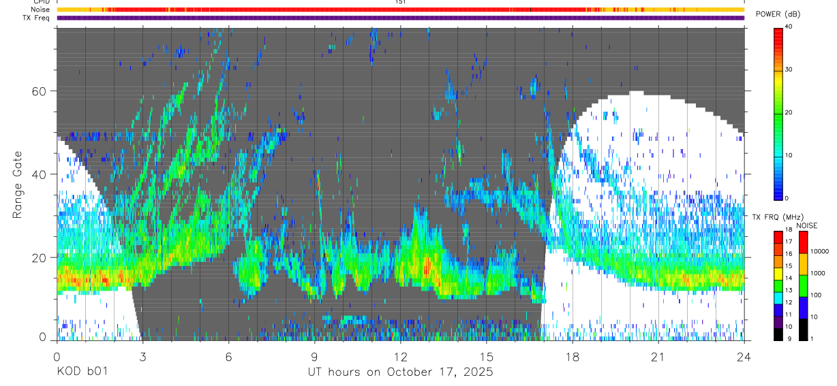The width and height of the screenshot is (837, 386).
Task: Select 1 on the noise scale
Action: pos(812,338)
